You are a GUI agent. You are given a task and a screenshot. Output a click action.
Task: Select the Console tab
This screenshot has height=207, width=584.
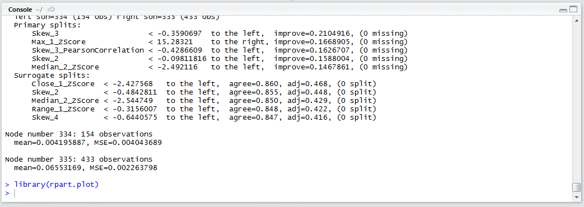20,9
